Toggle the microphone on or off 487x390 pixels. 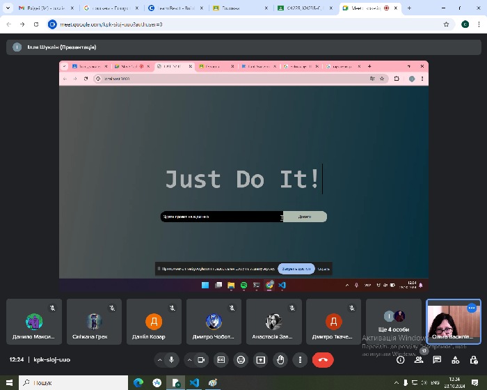171,359
